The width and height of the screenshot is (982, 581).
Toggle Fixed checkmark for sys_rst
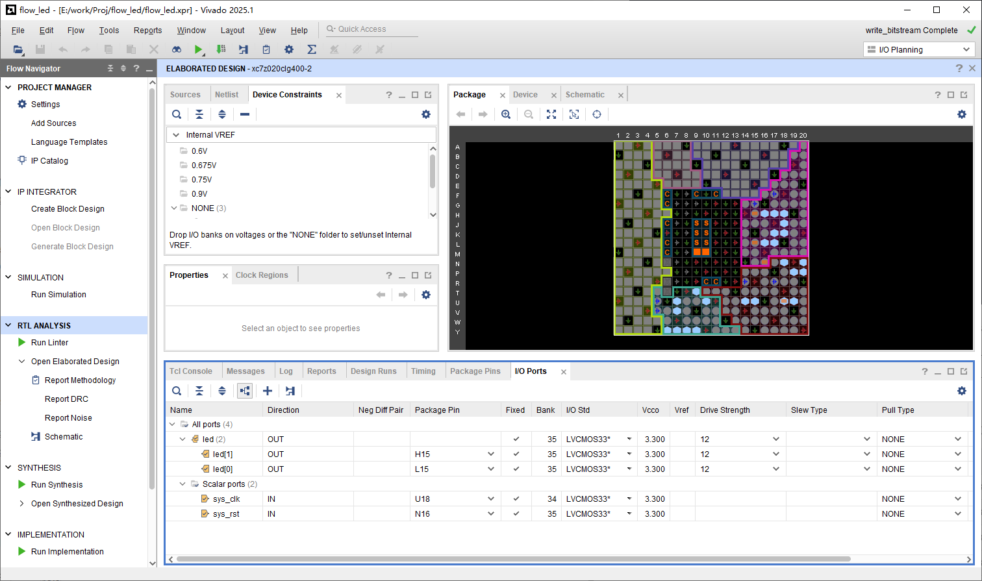click(516, 514)
